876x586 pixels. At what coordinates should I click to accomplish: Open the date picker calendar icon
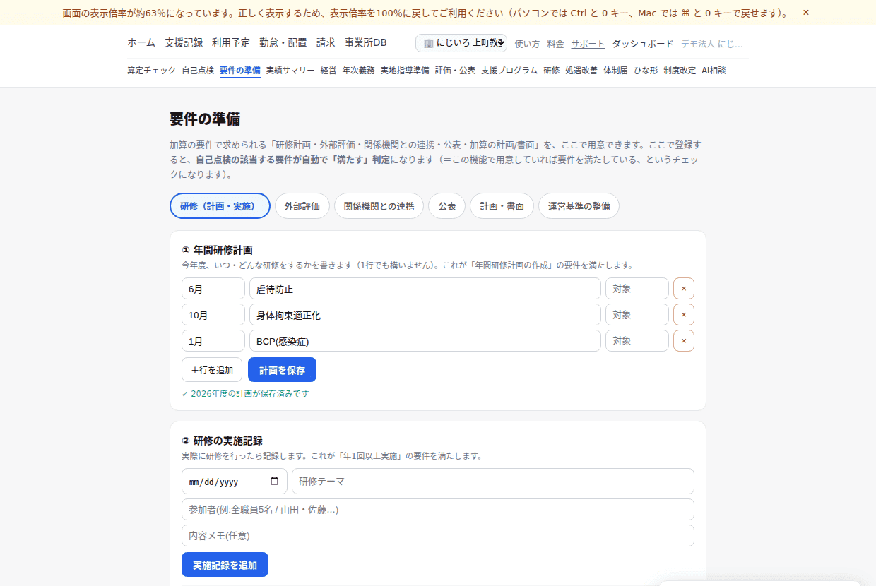(x=275, y=481)
